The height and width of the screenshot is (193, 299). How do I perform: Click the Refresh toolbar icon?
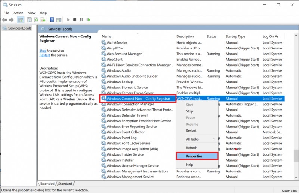point(36,20)
